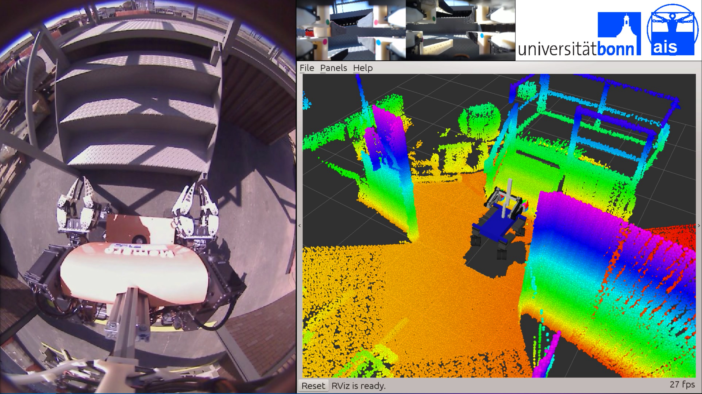
Task: Click the "RViz is ready." status text
Action: 359,386
